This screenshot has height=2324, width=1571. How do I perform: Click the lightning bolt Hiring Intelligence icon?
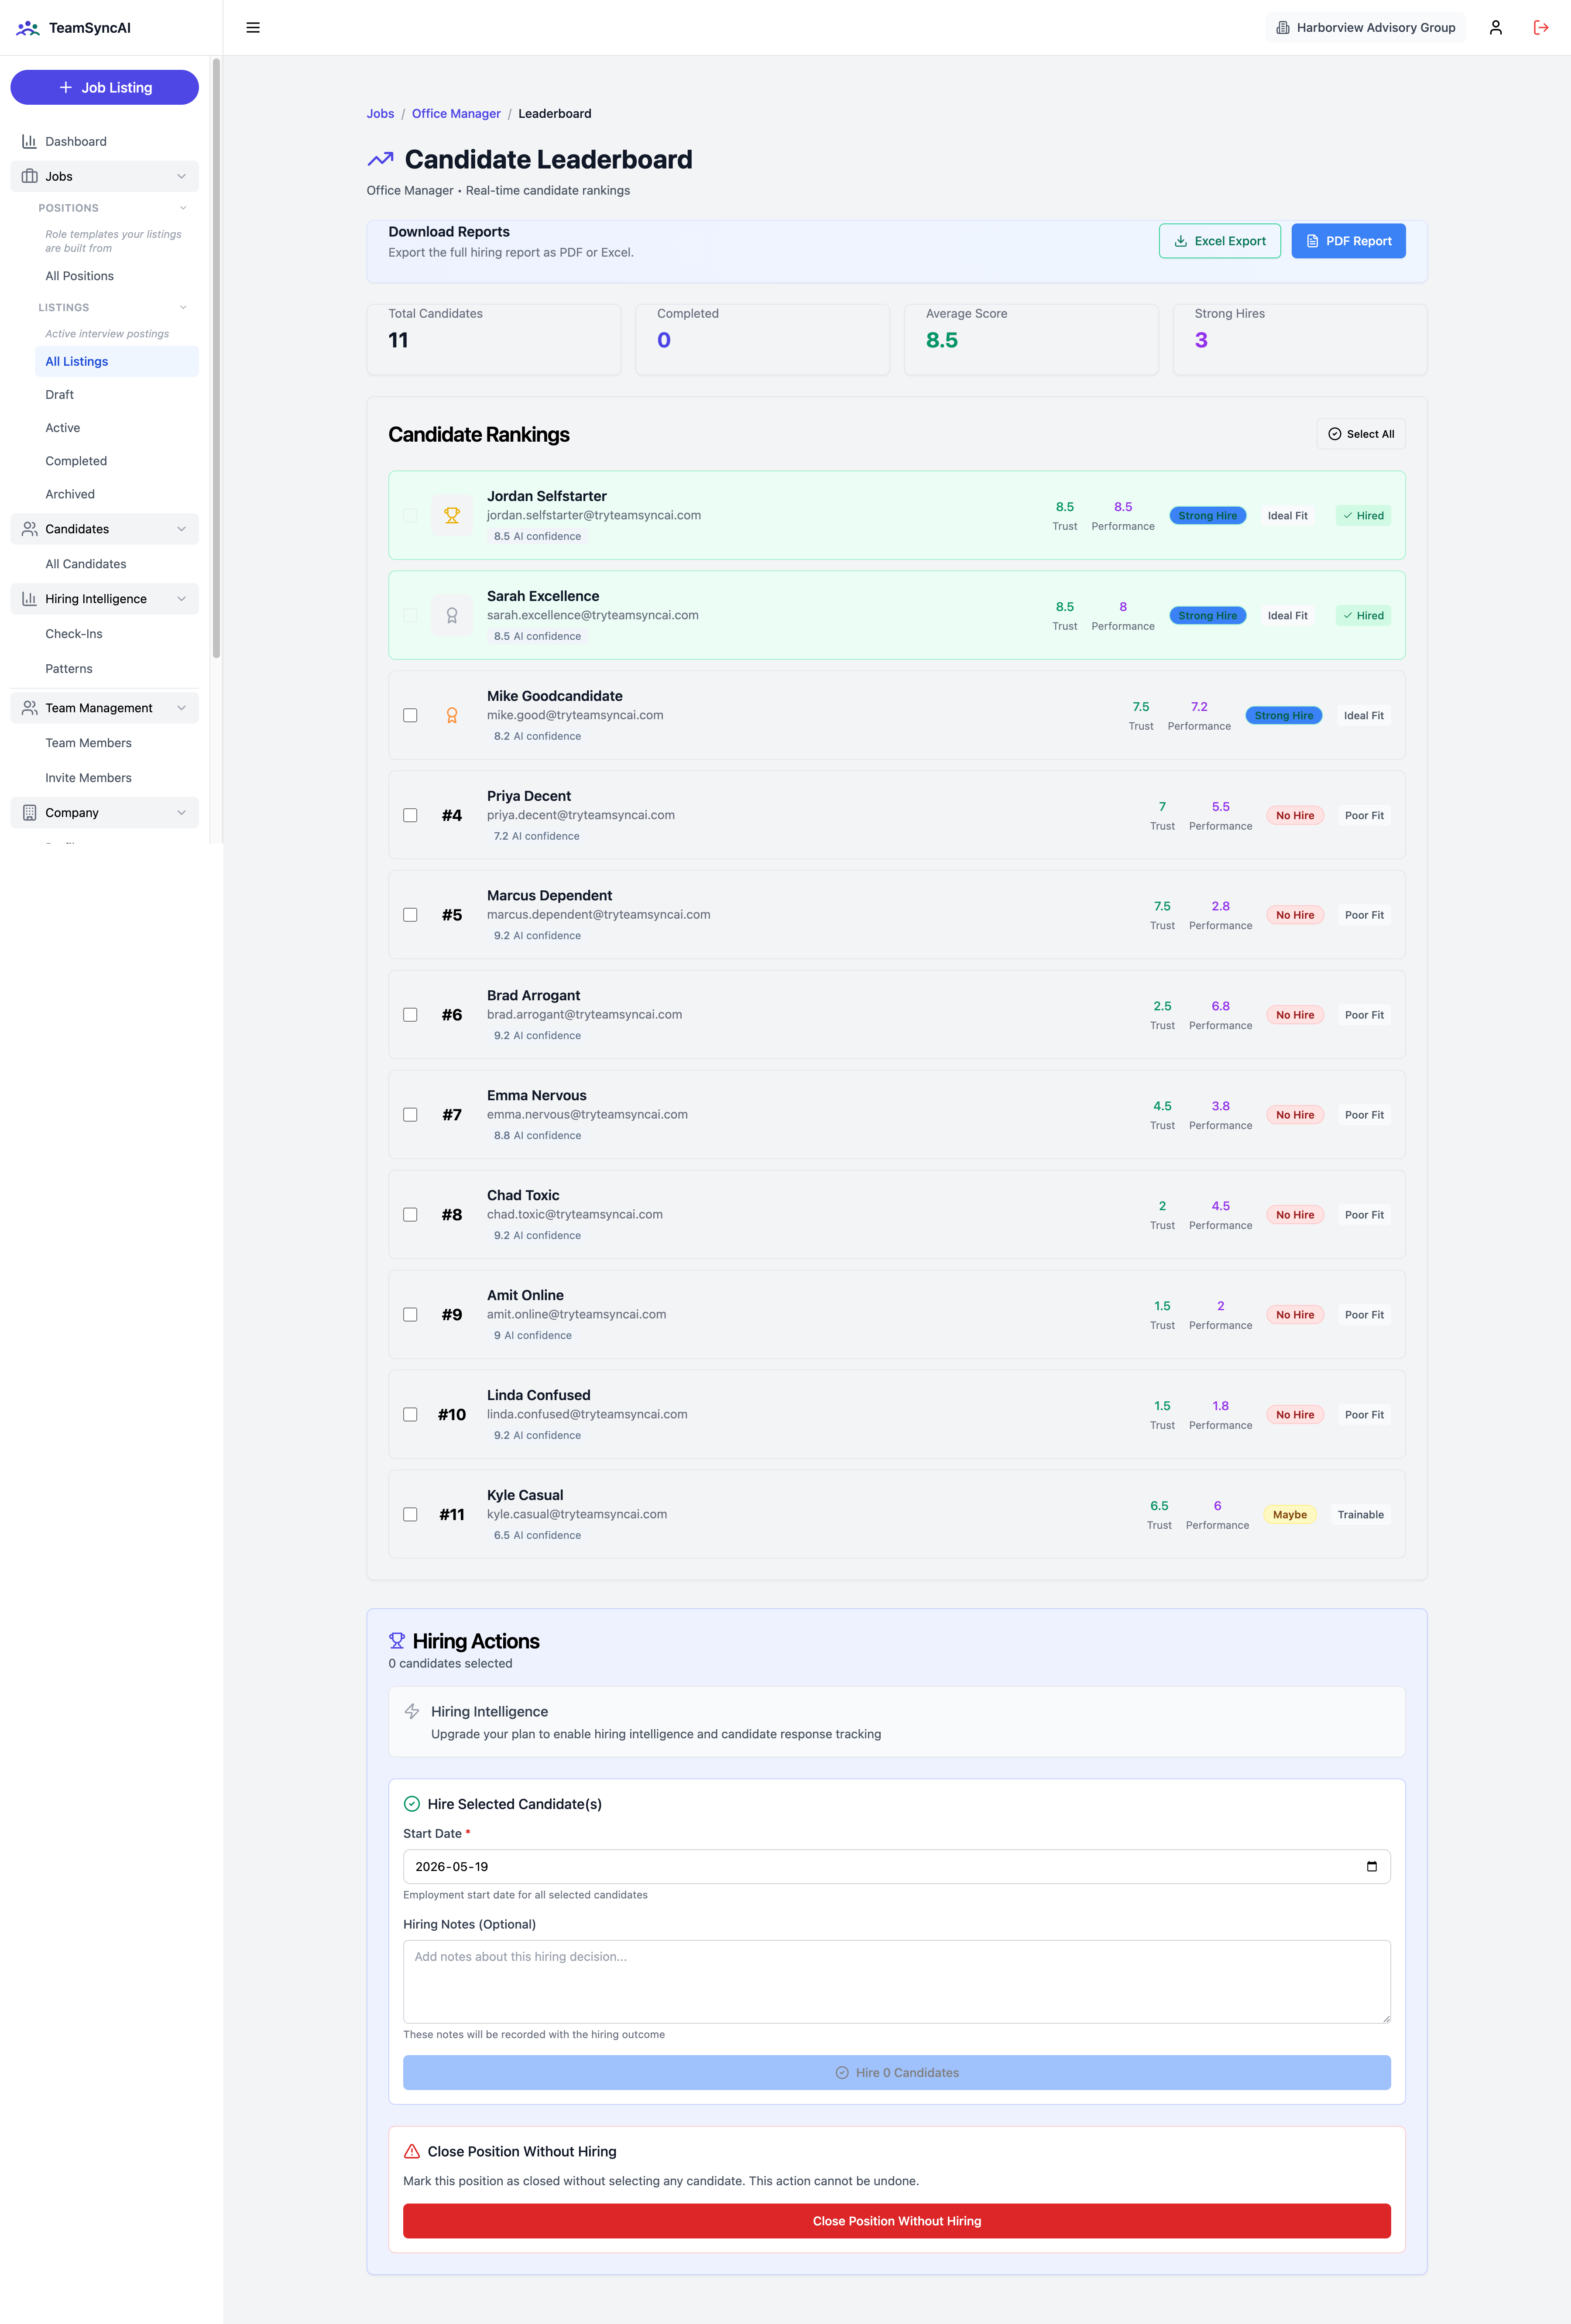pyautogui.click(x=412, y=1711)
